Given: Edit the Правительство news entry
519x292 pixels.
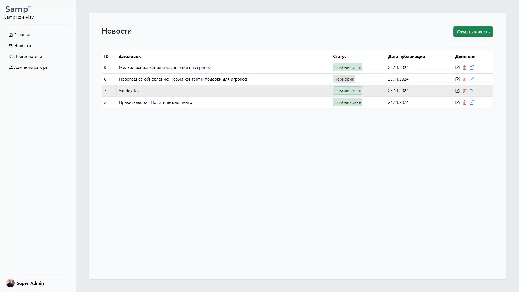Looking at the screenshot, I should (x=457, y=102).
